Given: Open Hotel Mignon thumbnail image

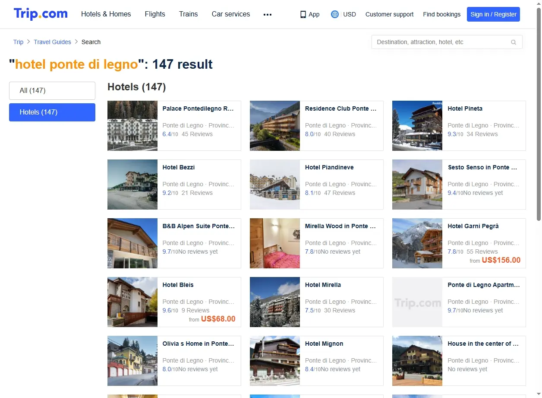Looking at the screenshot, I should [275, 361].
